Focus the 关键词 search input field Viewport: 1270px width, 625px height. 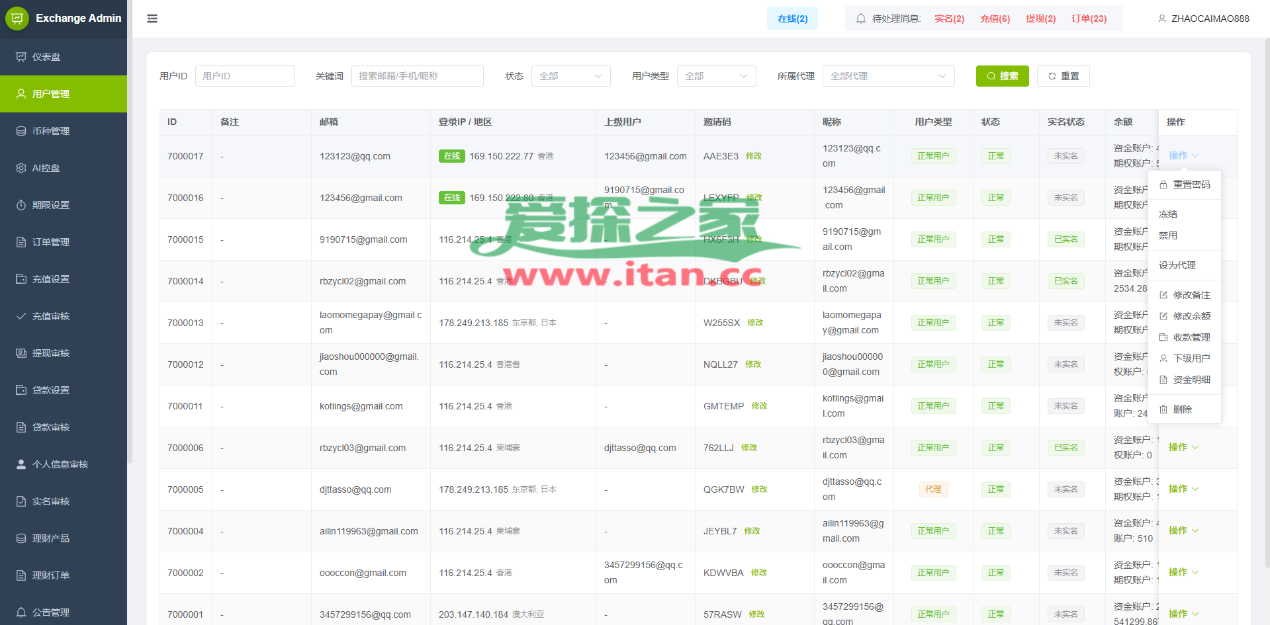point(417,76)
